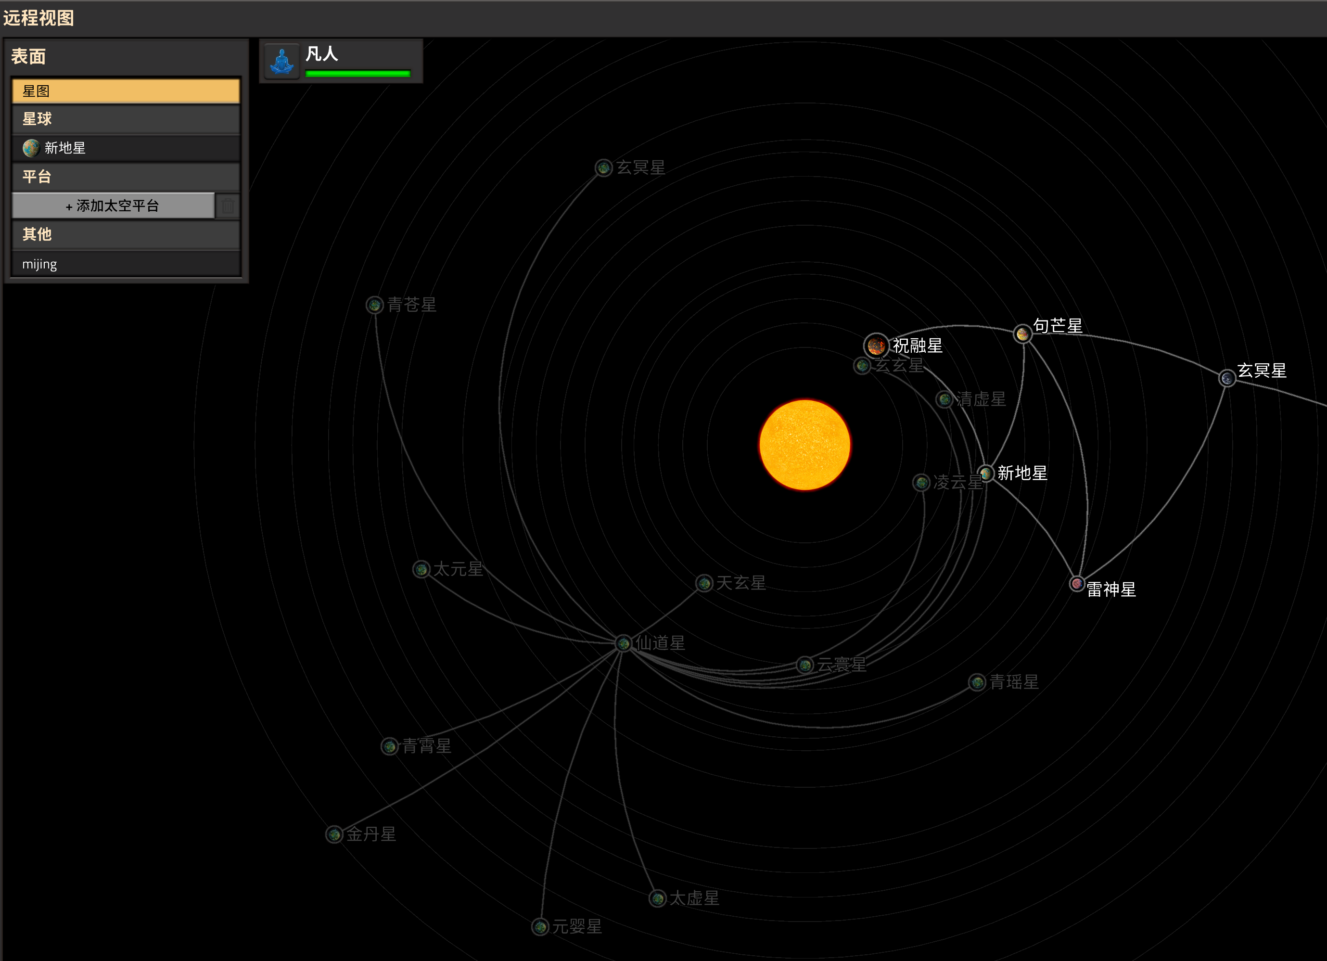Select the 新地星 planet on the star map
This screenshot has width=1327, height=961.
tap(986, 473)
